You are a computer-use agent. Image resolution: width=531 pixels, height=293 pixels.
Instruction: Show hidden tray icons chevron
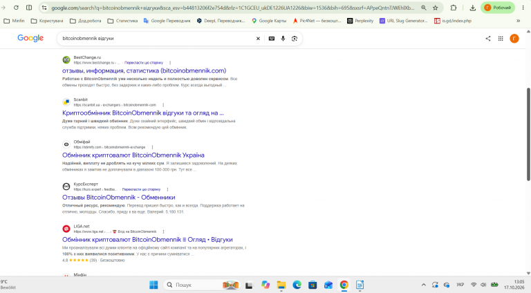(424, 285)
